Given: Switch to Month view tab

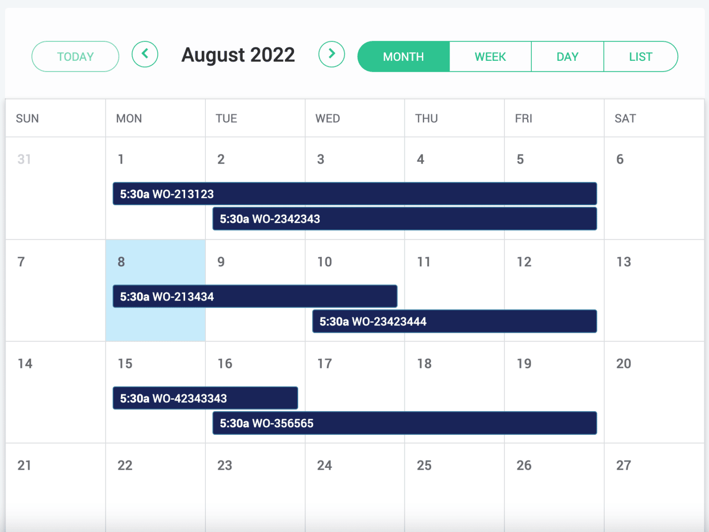Looking at the screenshot, I should coord(403,57).
